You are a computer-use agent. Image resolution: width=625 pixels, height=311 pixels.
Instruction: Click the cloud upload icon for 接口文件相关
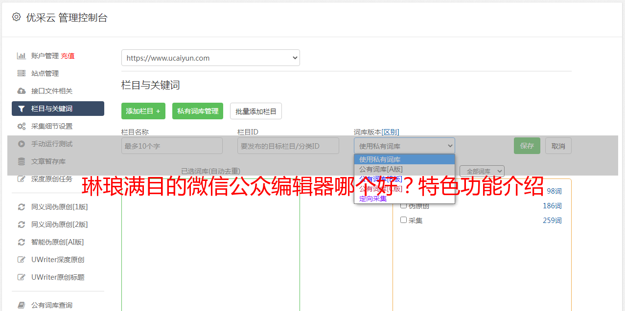coord(21,91)
